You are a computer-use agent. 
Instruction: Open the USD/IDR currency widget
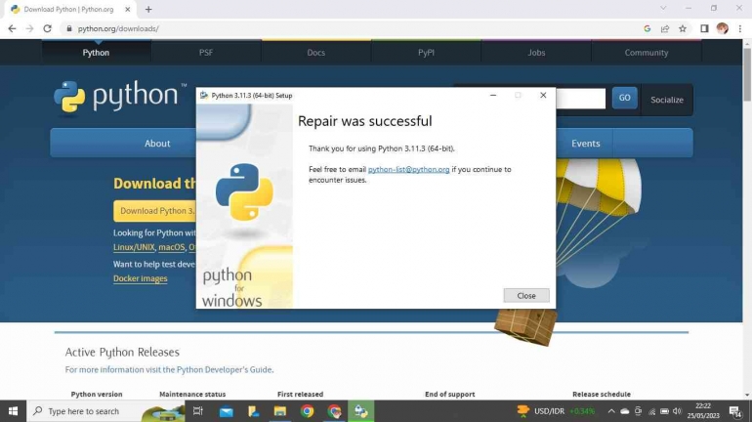tap(556, 411)
